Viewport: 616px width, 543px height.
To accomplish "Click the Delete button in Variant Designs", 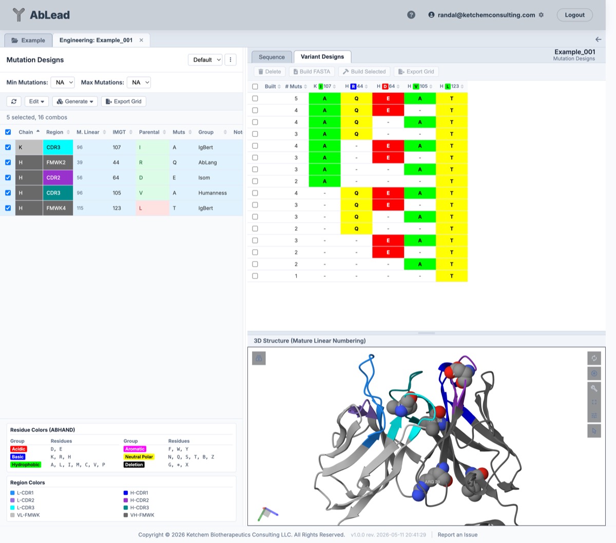I will click(x=269, y=72).
